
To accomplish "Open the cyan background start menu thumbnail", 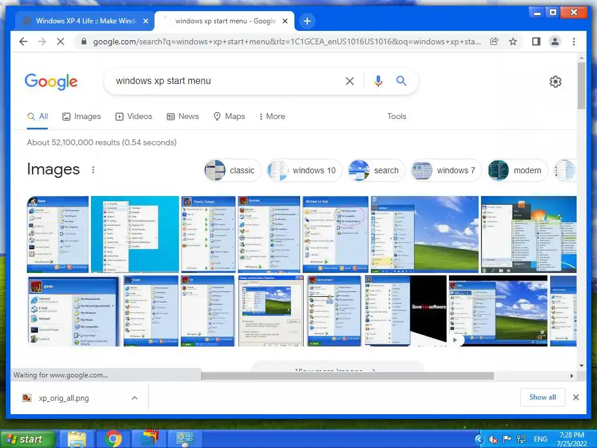I will 135,235.
